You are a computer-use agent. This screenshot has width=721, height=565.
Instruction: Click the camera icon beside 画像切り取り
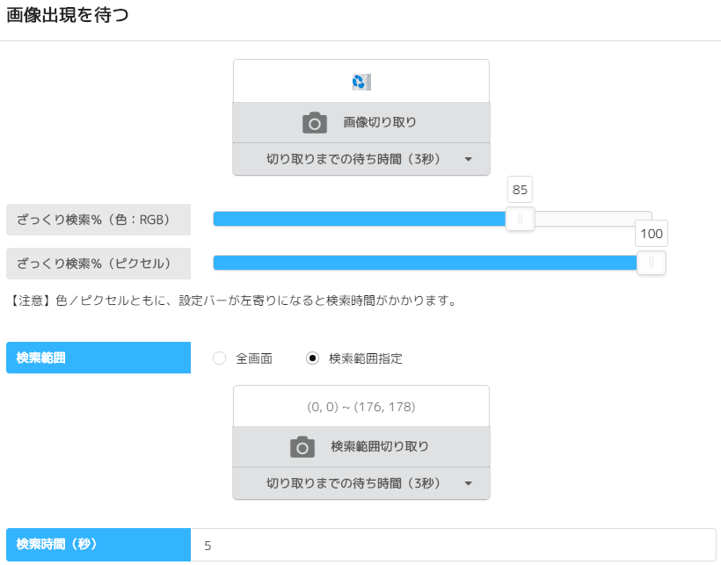(x=314, y=123)
